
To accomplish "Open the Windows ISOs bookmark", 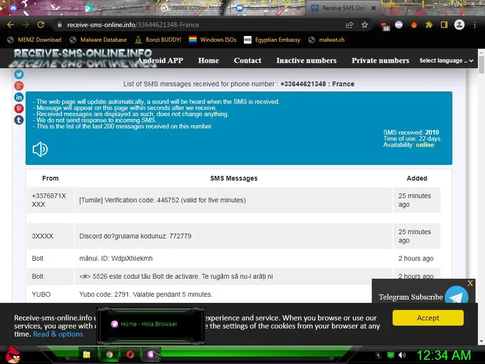I will [x=213, y=40].
